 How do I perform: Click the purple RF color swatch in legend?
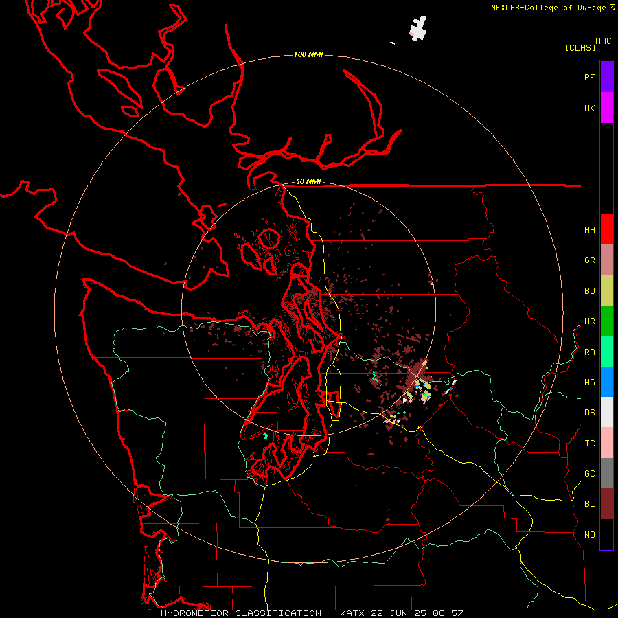click(606, 76)
